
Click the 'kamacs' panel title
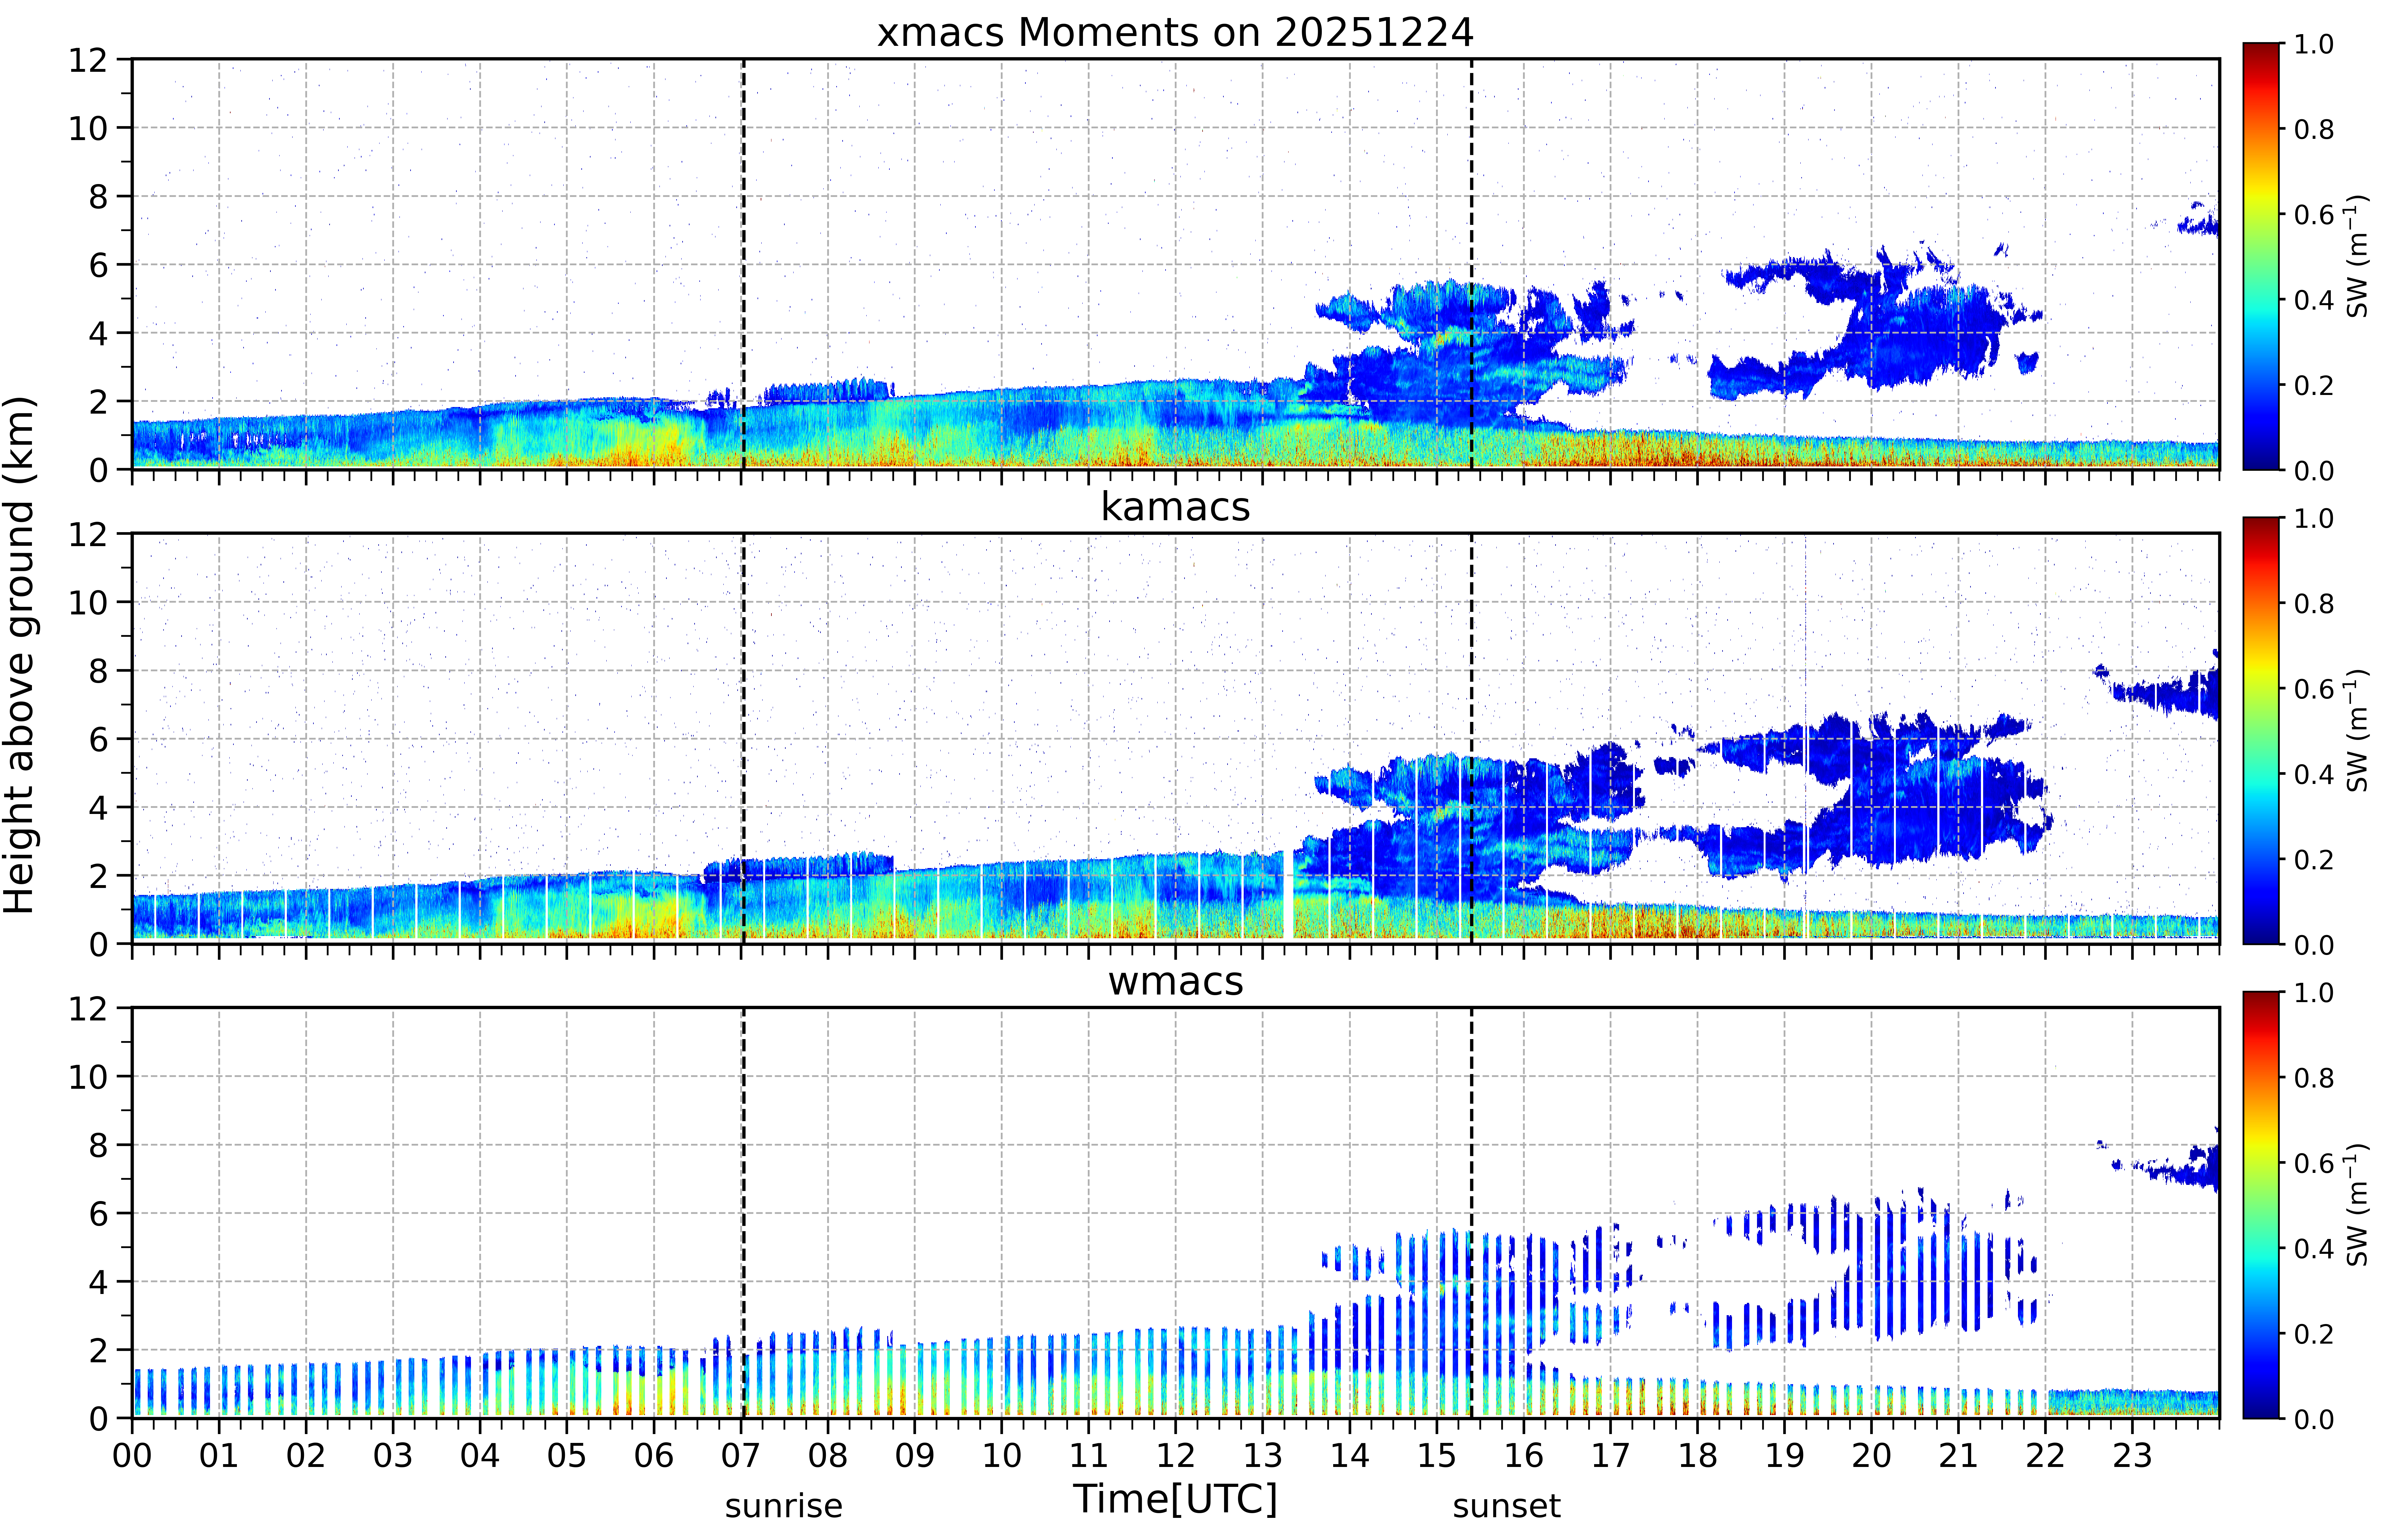[x=1175, y=507]
